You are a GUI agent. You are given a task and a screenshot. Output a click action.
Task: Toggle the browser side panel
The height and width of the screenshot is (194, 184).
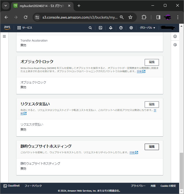[158, 17]
